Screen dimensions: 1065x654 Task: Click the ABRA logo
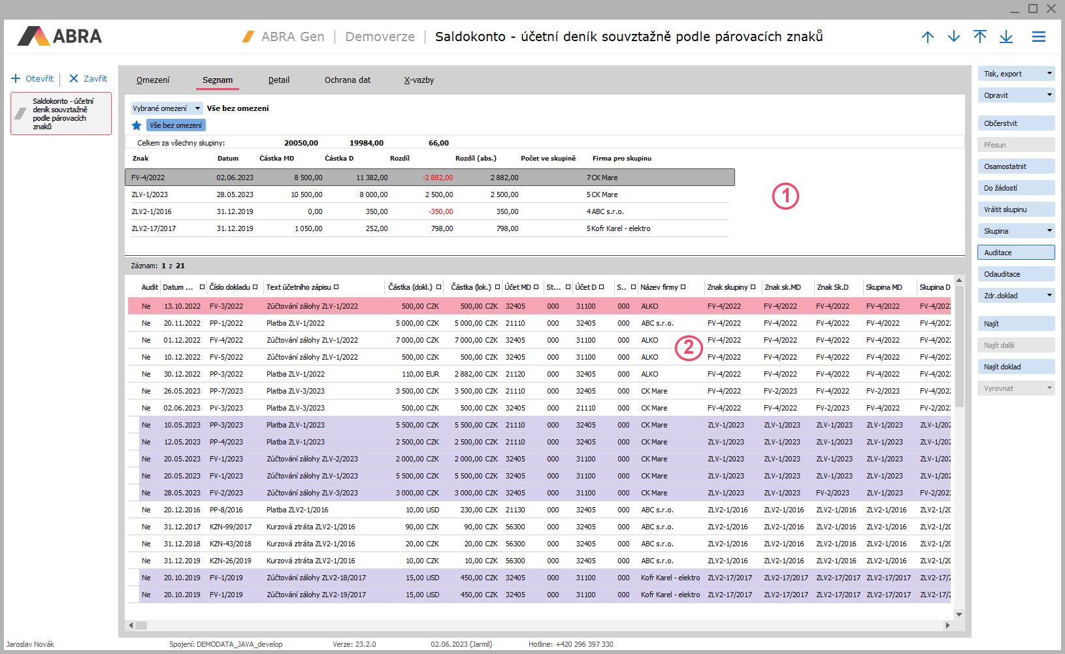tap(59, 36)
